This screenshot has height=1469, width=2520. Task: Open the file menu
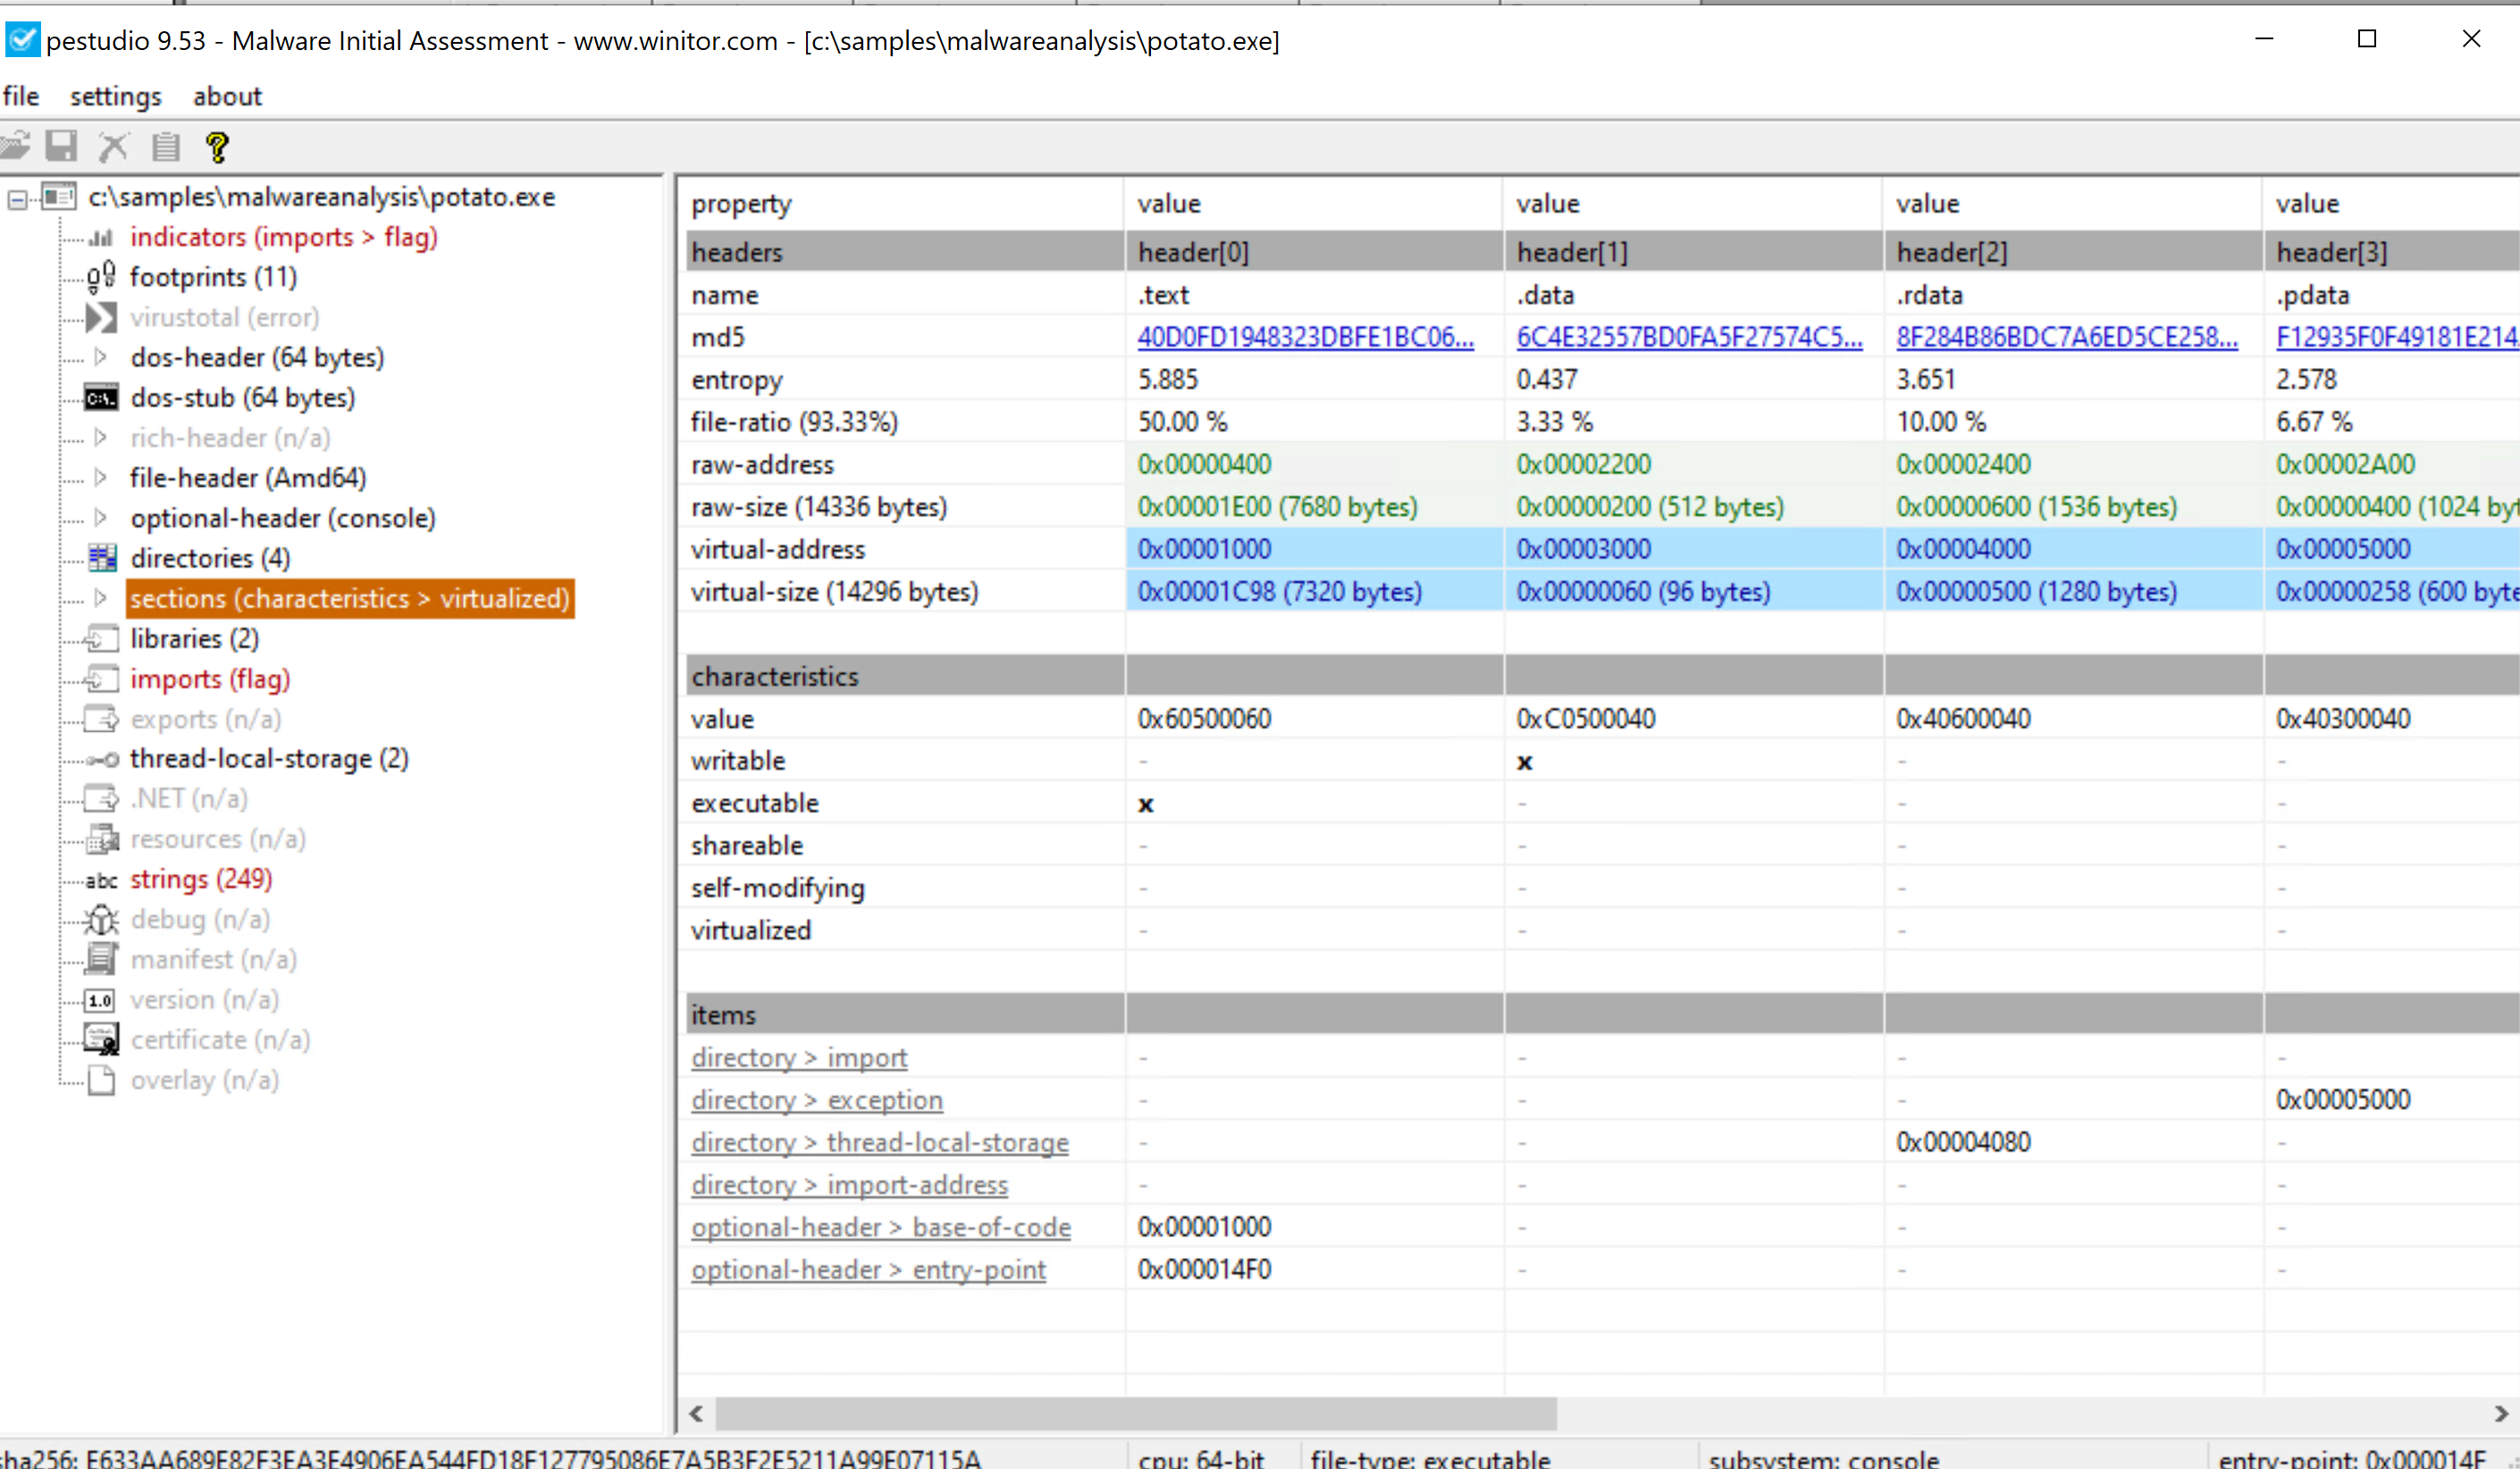(21, 97)
